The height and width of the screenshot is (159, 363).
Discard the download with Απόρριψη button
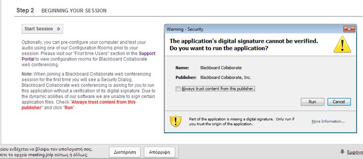click(160, 152)
